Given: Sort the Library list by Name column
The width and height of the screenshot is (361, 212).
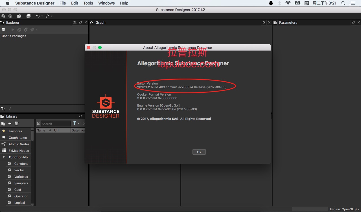Looking at the screenshot, I should [x=45, y=130].
